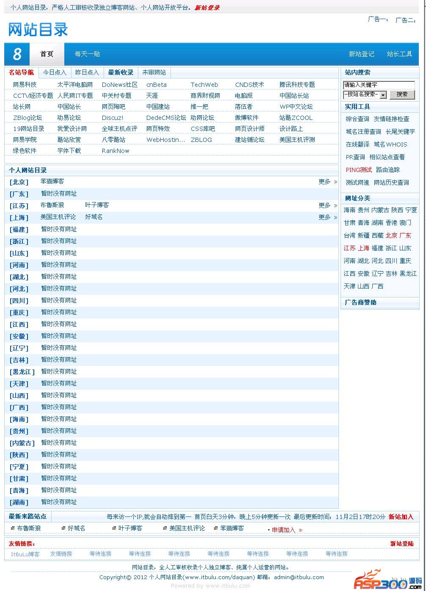426x591 pixels.
Task: Click 更多 in the 江苏 row
Action: pos(328,205)
